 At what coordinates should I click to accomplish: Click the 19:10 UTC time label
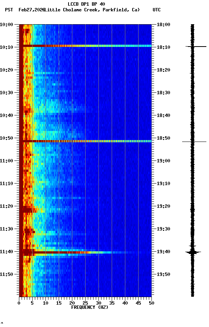click(164, 184)
